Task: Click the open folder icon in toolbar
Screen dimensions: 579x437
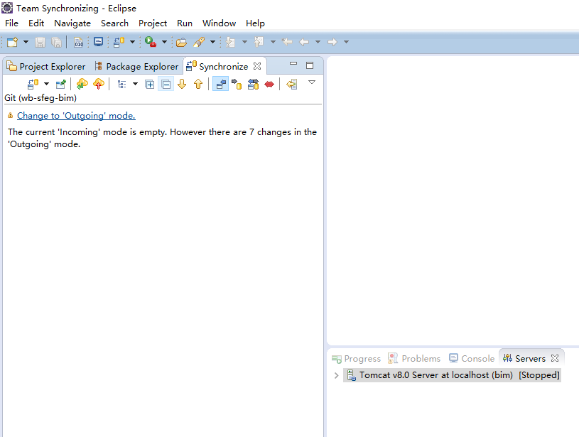Action: tap(181, 43)
